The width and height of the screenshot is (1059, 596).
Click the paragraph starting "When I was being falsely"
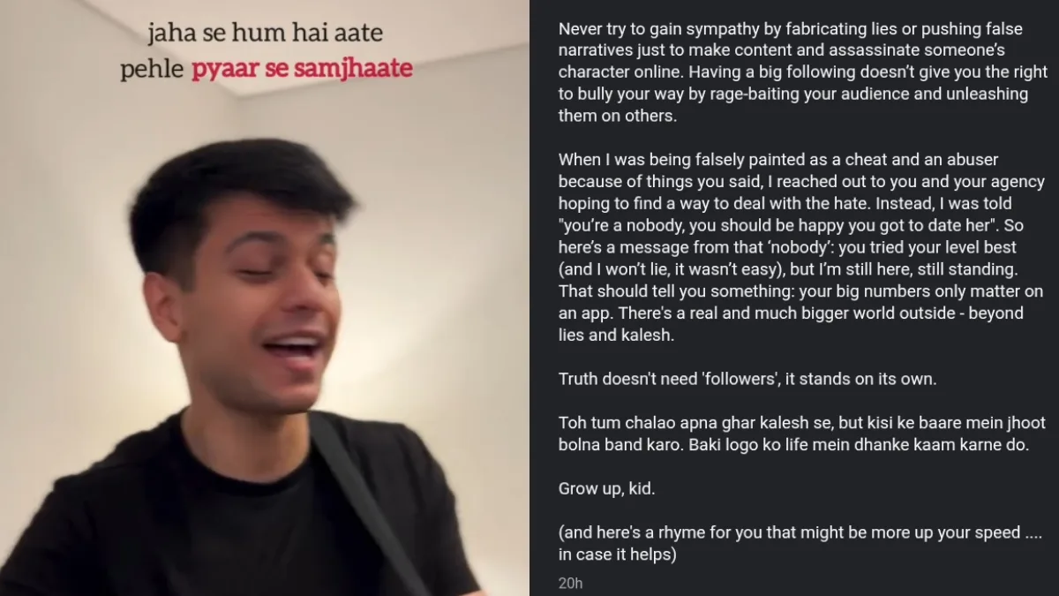coord(801,248)
